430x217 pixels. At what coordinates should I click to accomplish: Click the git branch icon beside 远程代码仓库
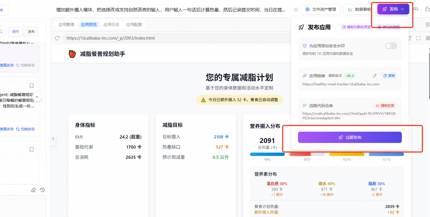(305, 106)
